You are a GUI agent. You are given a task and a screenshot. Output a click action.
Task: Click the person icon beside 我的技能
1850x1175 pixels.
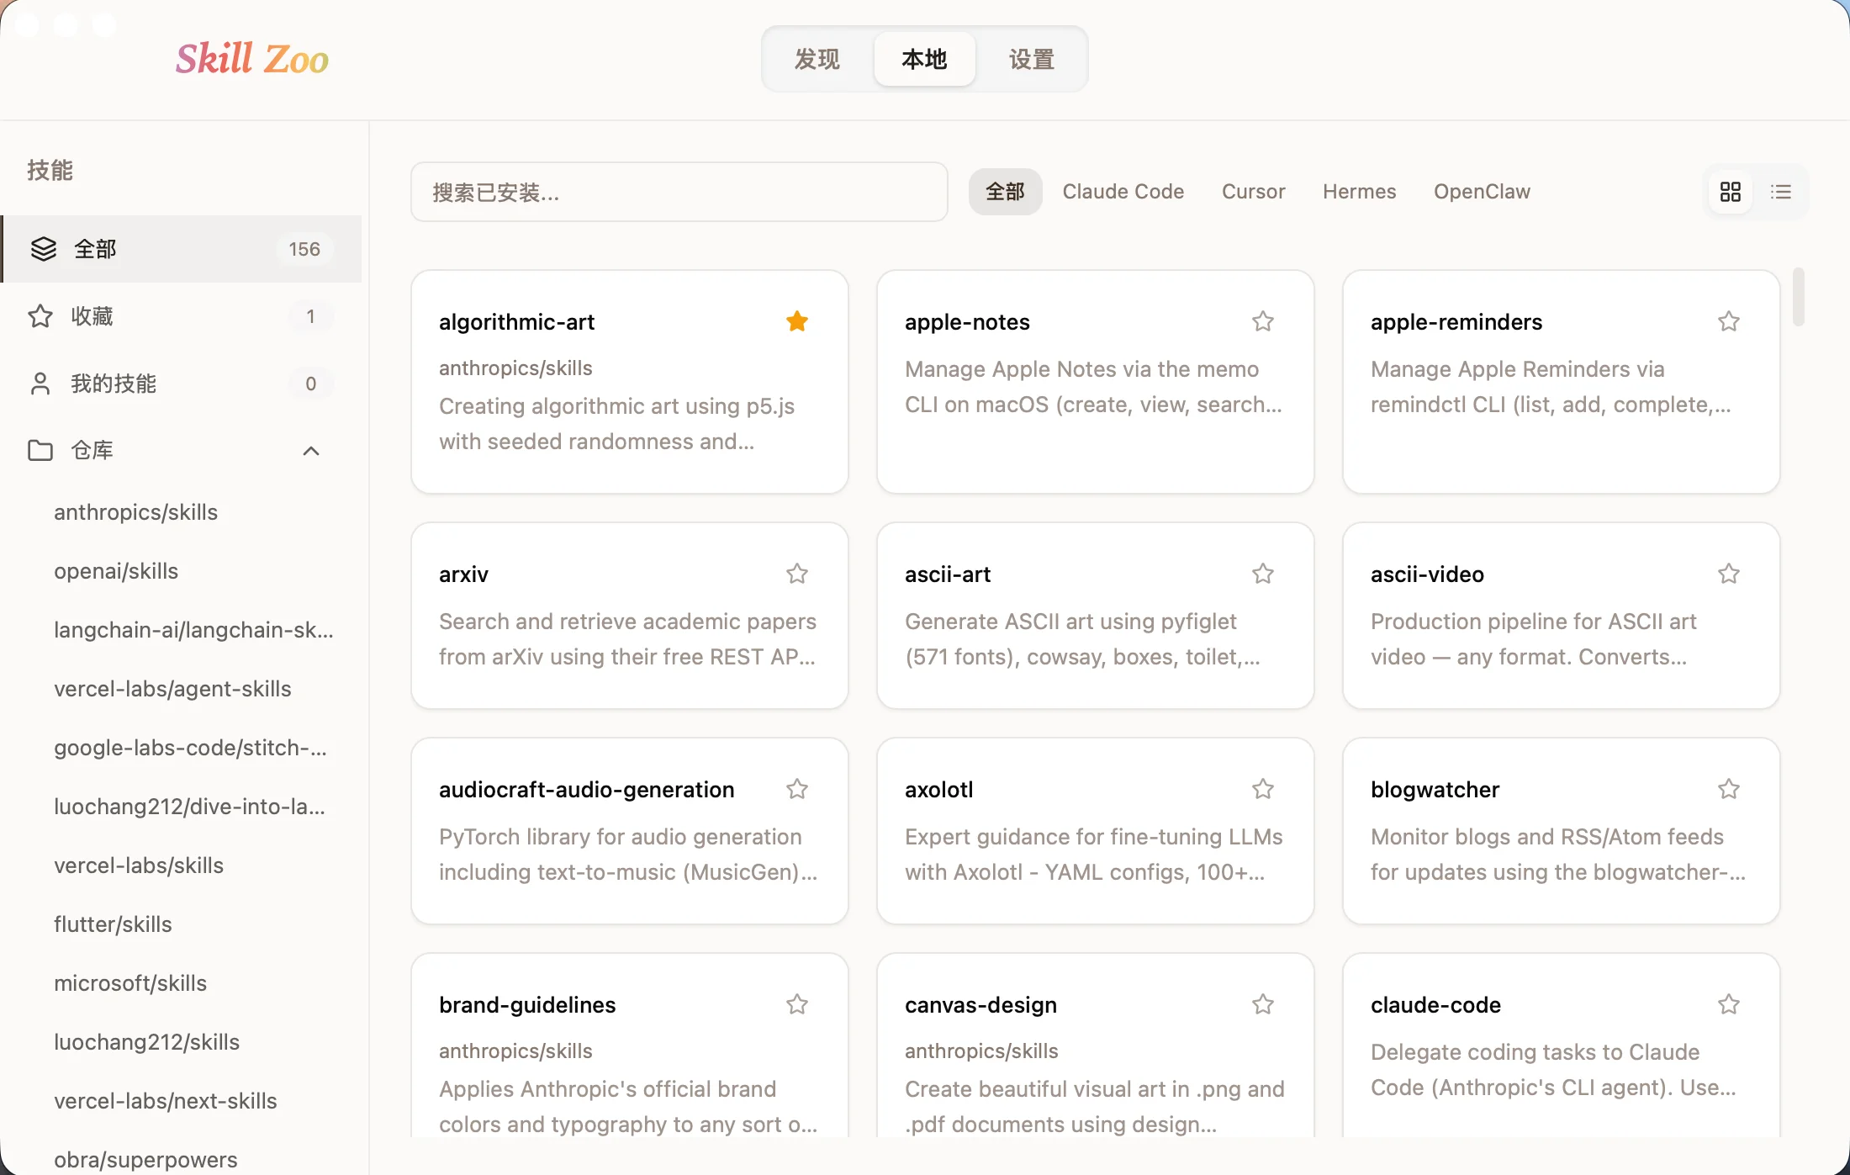pos(40,384)
